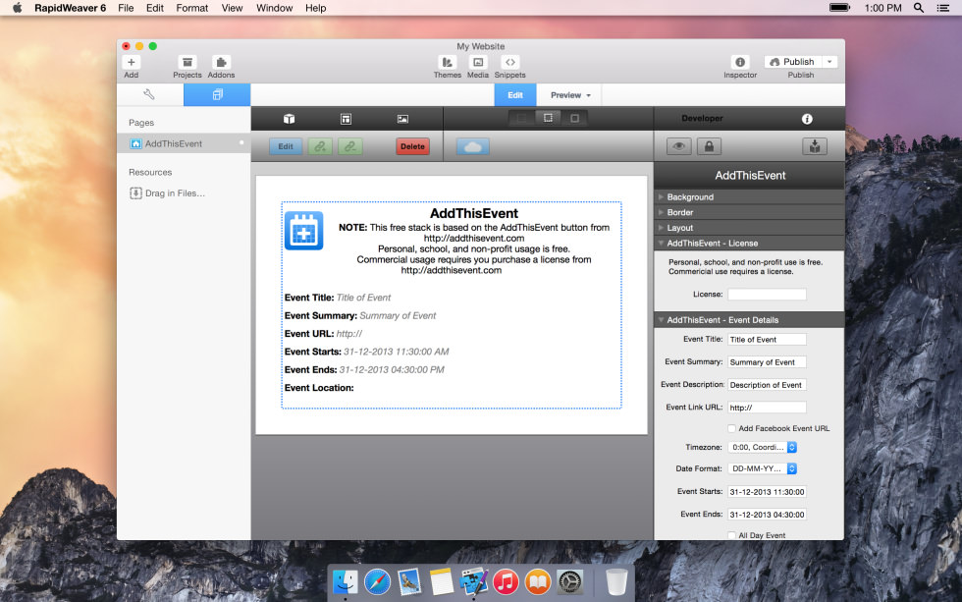The height and width of the screenshot is (602, 962).
Task: Open Spotlight search in menu bar
Action: 919,8
